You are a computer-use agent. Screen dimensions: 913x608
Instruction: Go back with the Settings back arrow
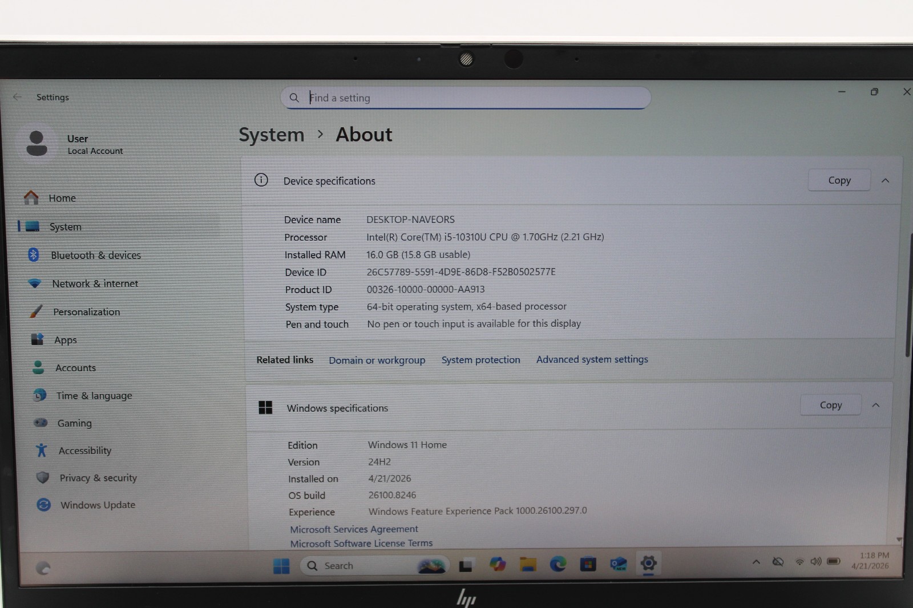pyautogui.click(x=17, y=97)
